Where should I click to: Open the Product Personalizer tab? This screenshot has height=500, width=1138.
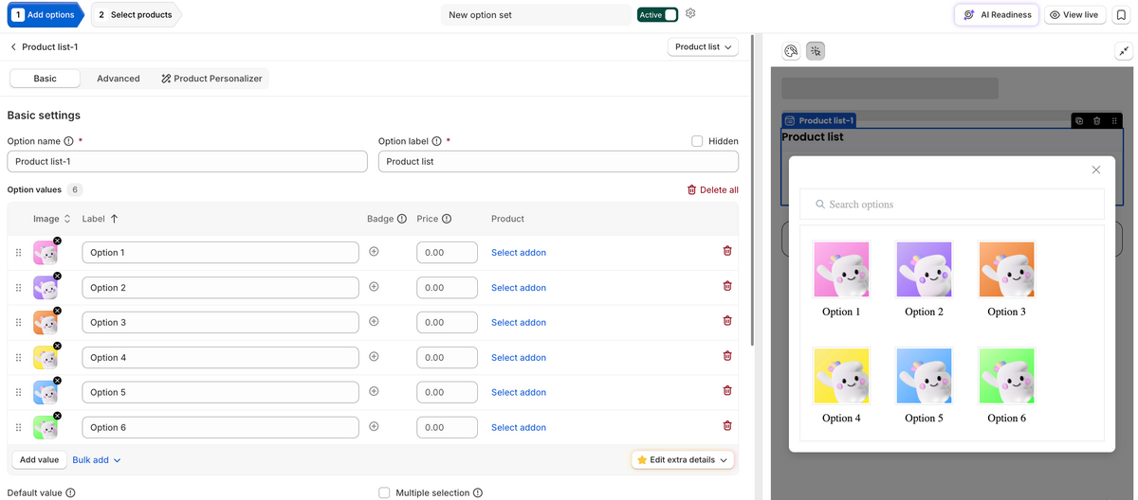(x=211, y=79)
